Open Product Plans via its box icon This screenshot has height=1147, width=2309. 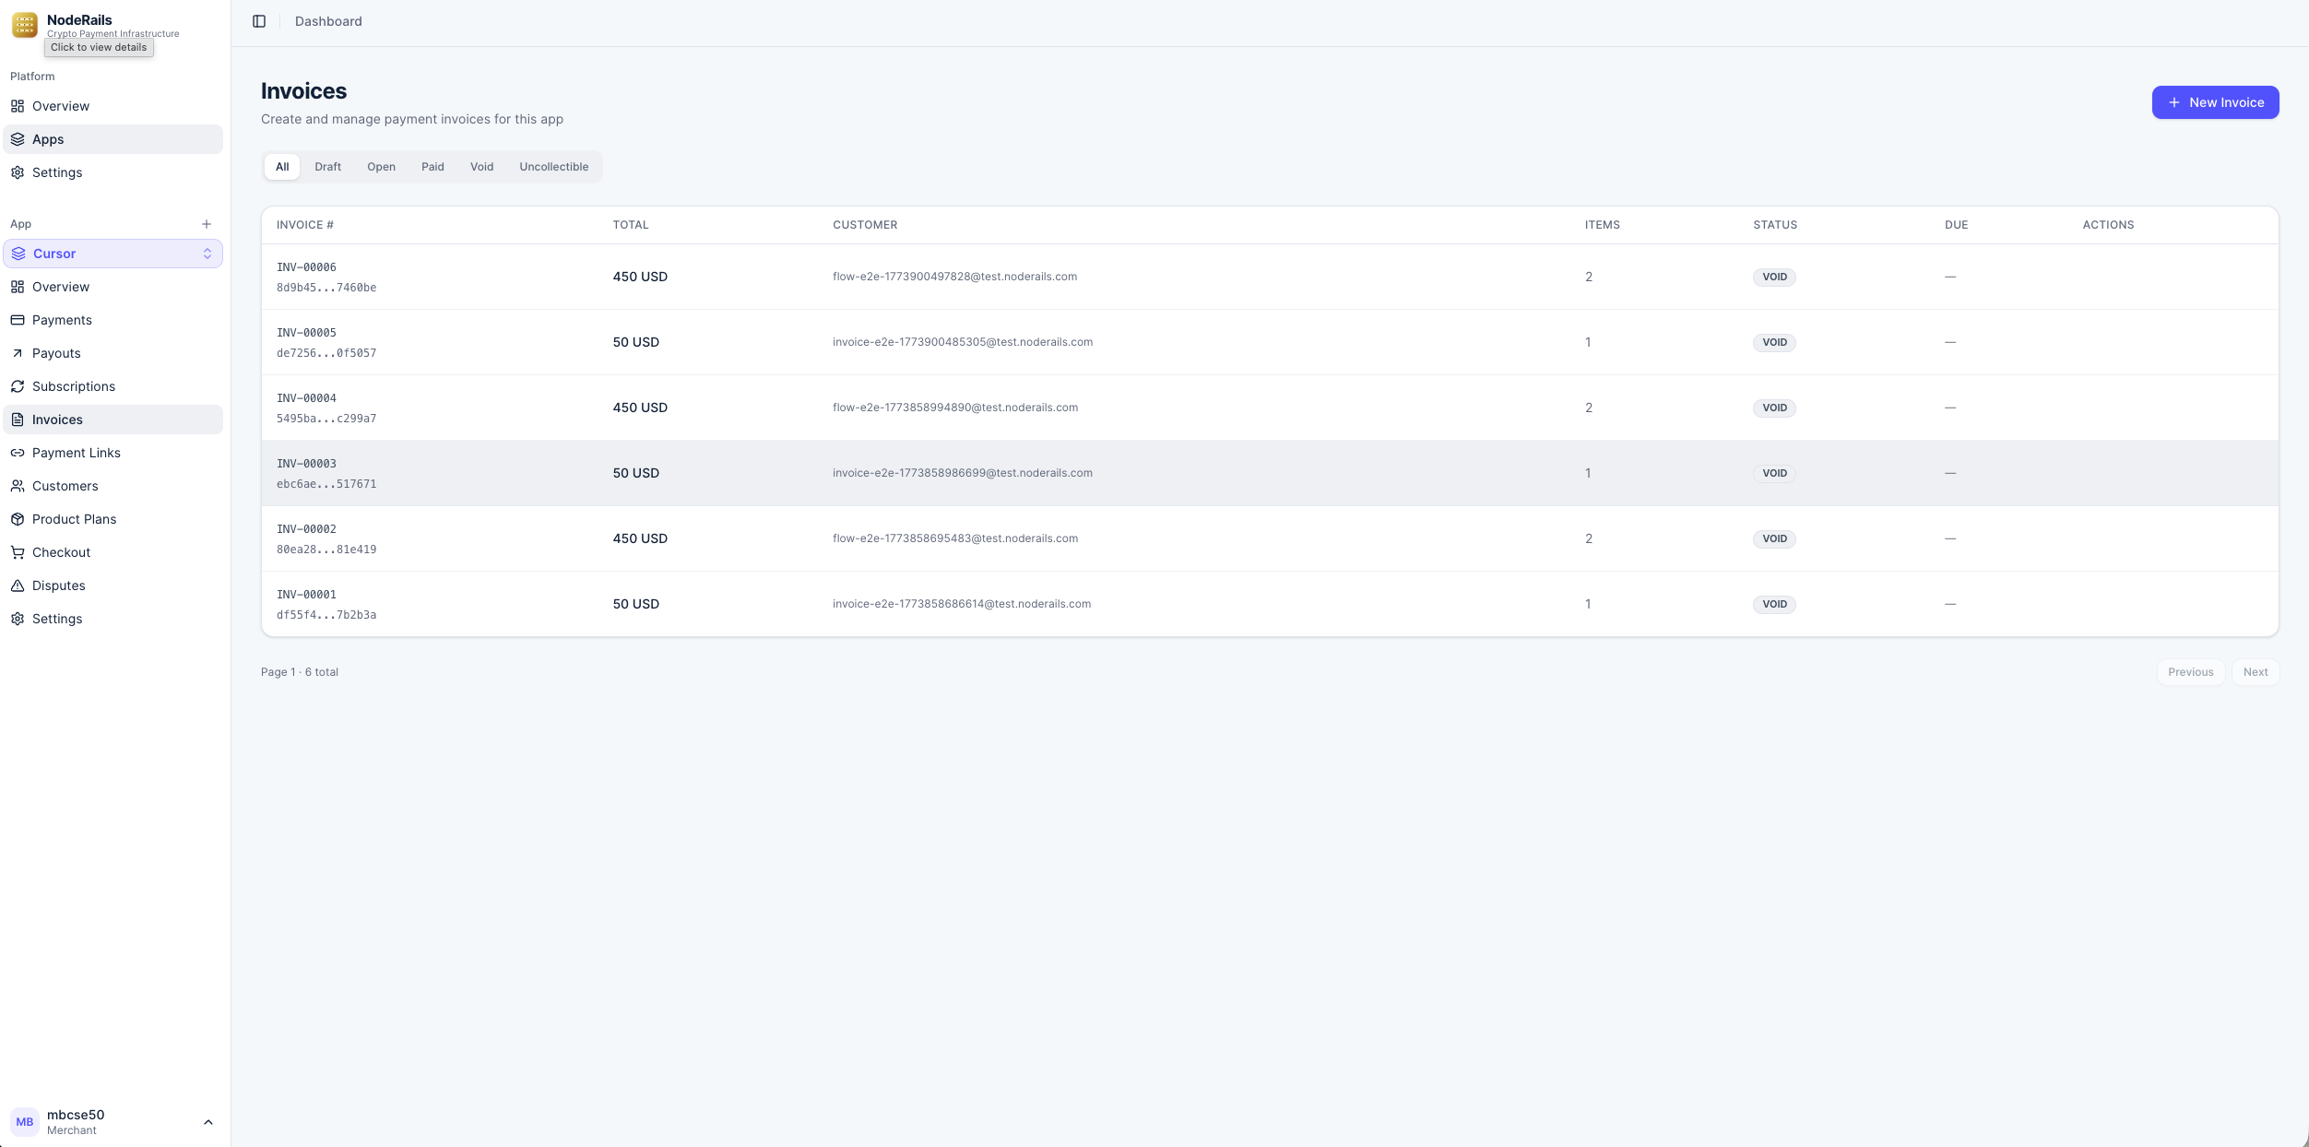(x=18, y=519)
